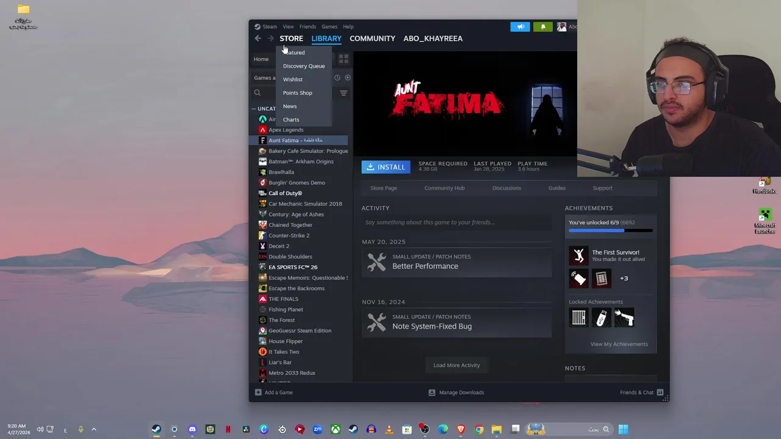Open the Store Page link
The height and width of the screenshot is (439, 781).
pyautogui.click(x=384, y=188)
